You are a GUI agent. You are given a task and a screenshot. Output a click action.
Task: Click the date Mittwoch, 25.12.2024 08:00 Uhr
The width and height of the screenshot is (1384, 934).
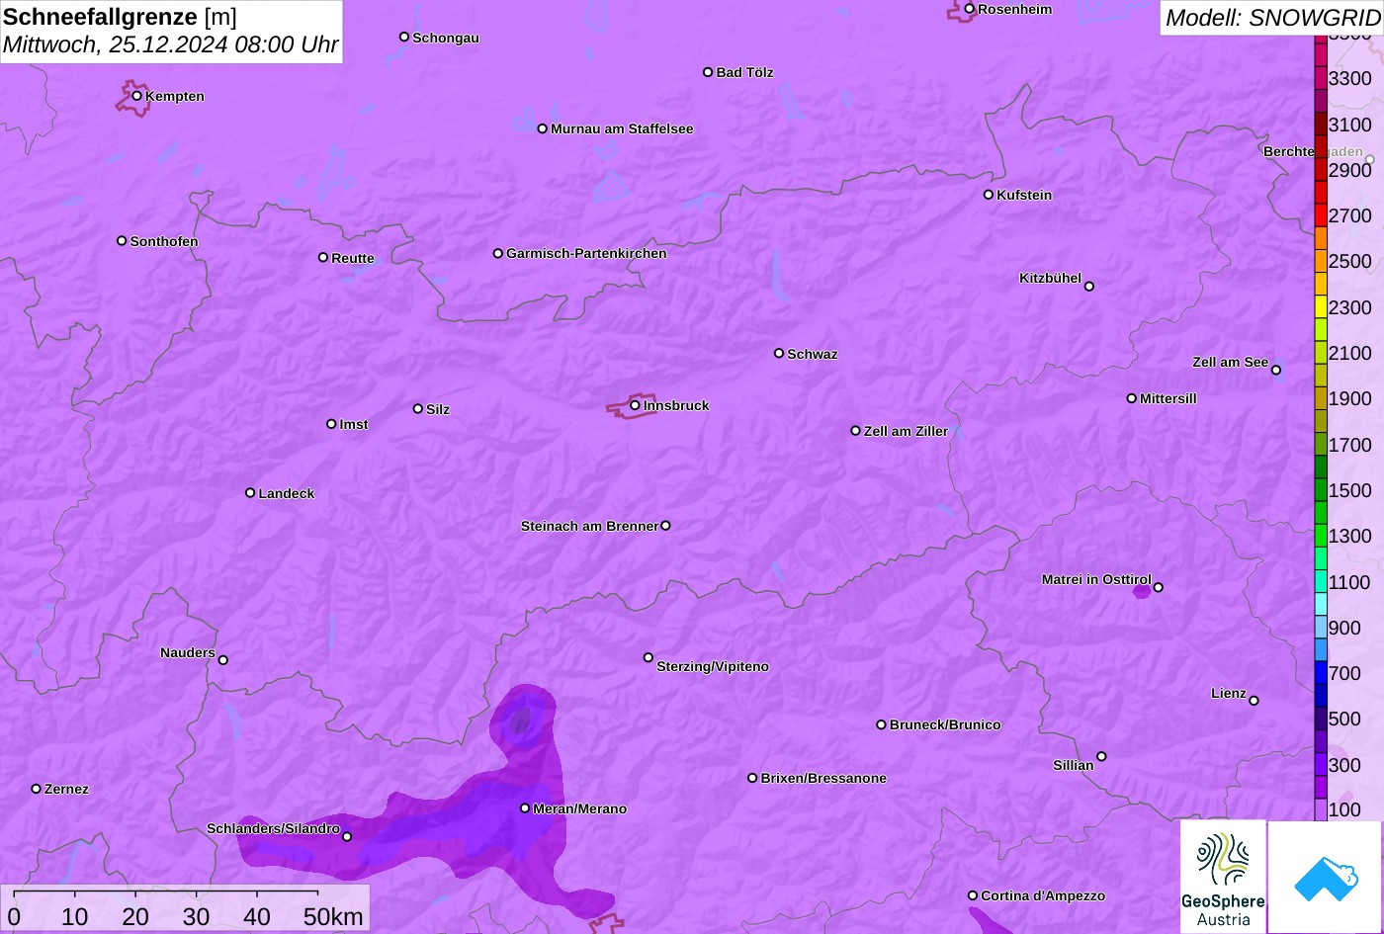171,45
